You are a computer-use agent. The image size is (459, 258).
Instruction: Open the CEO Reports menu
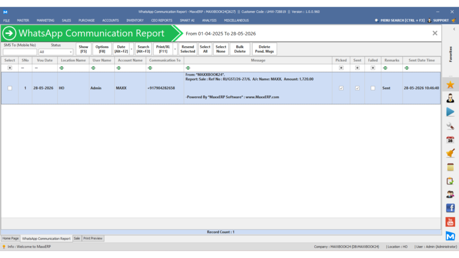161,21
